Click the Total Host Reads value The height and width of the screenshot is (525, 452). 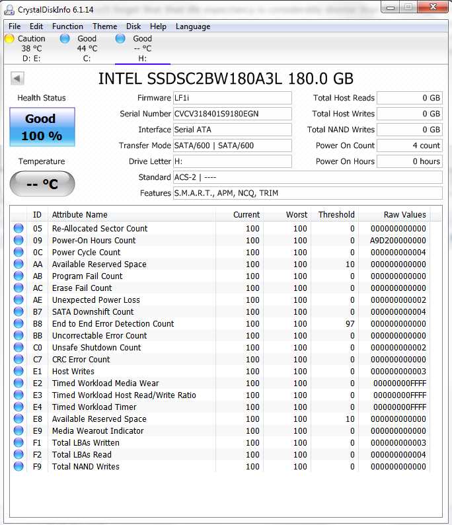coord(410,98)
